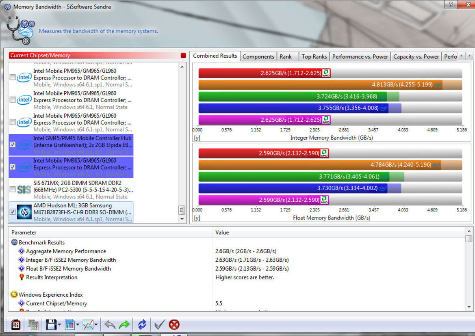Click the Parameter panel scrollbar up arrow
Image resolution: width=475 pixels, height=336 pixels.
click(469, 231)
